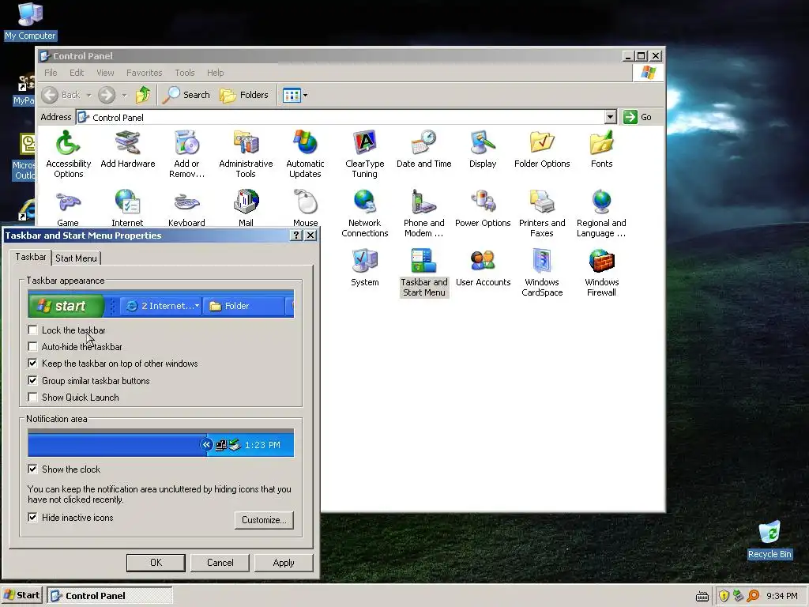This screenshot has height=607, width=809.
Task: Click the Apply button
Action: [284, 563]
